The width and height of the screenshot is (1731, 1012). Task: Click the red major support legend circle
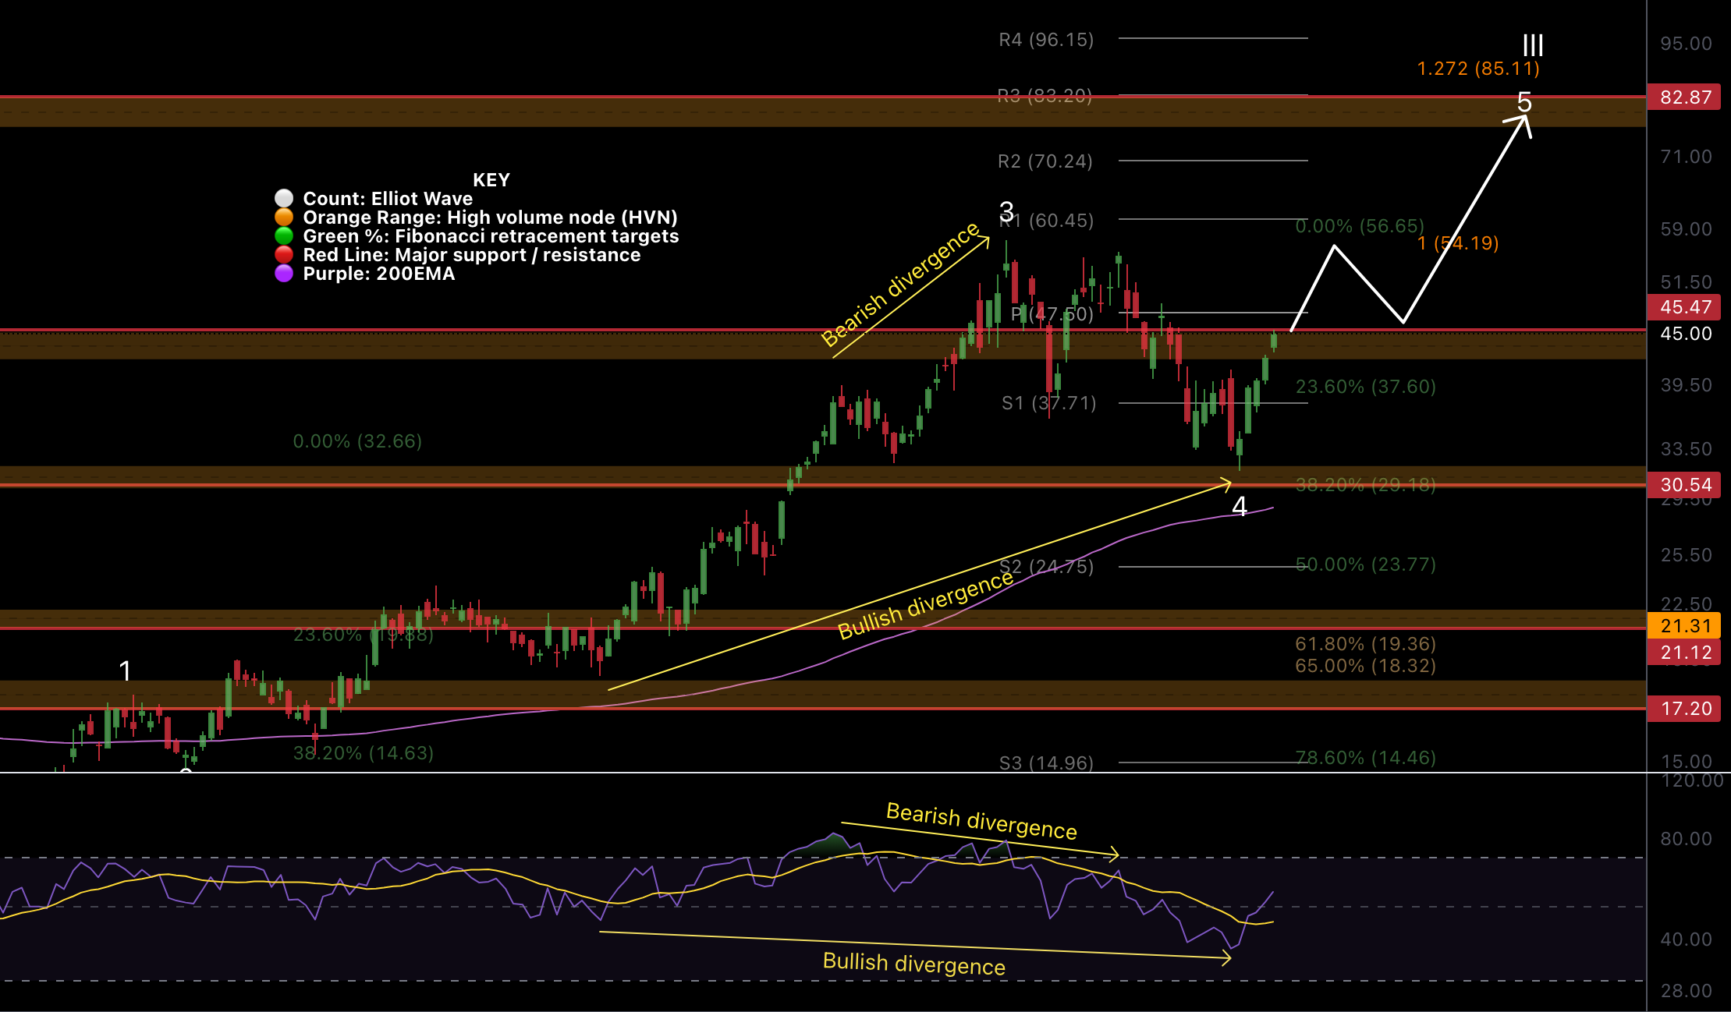pyautogui.click(x=284, y=254)
